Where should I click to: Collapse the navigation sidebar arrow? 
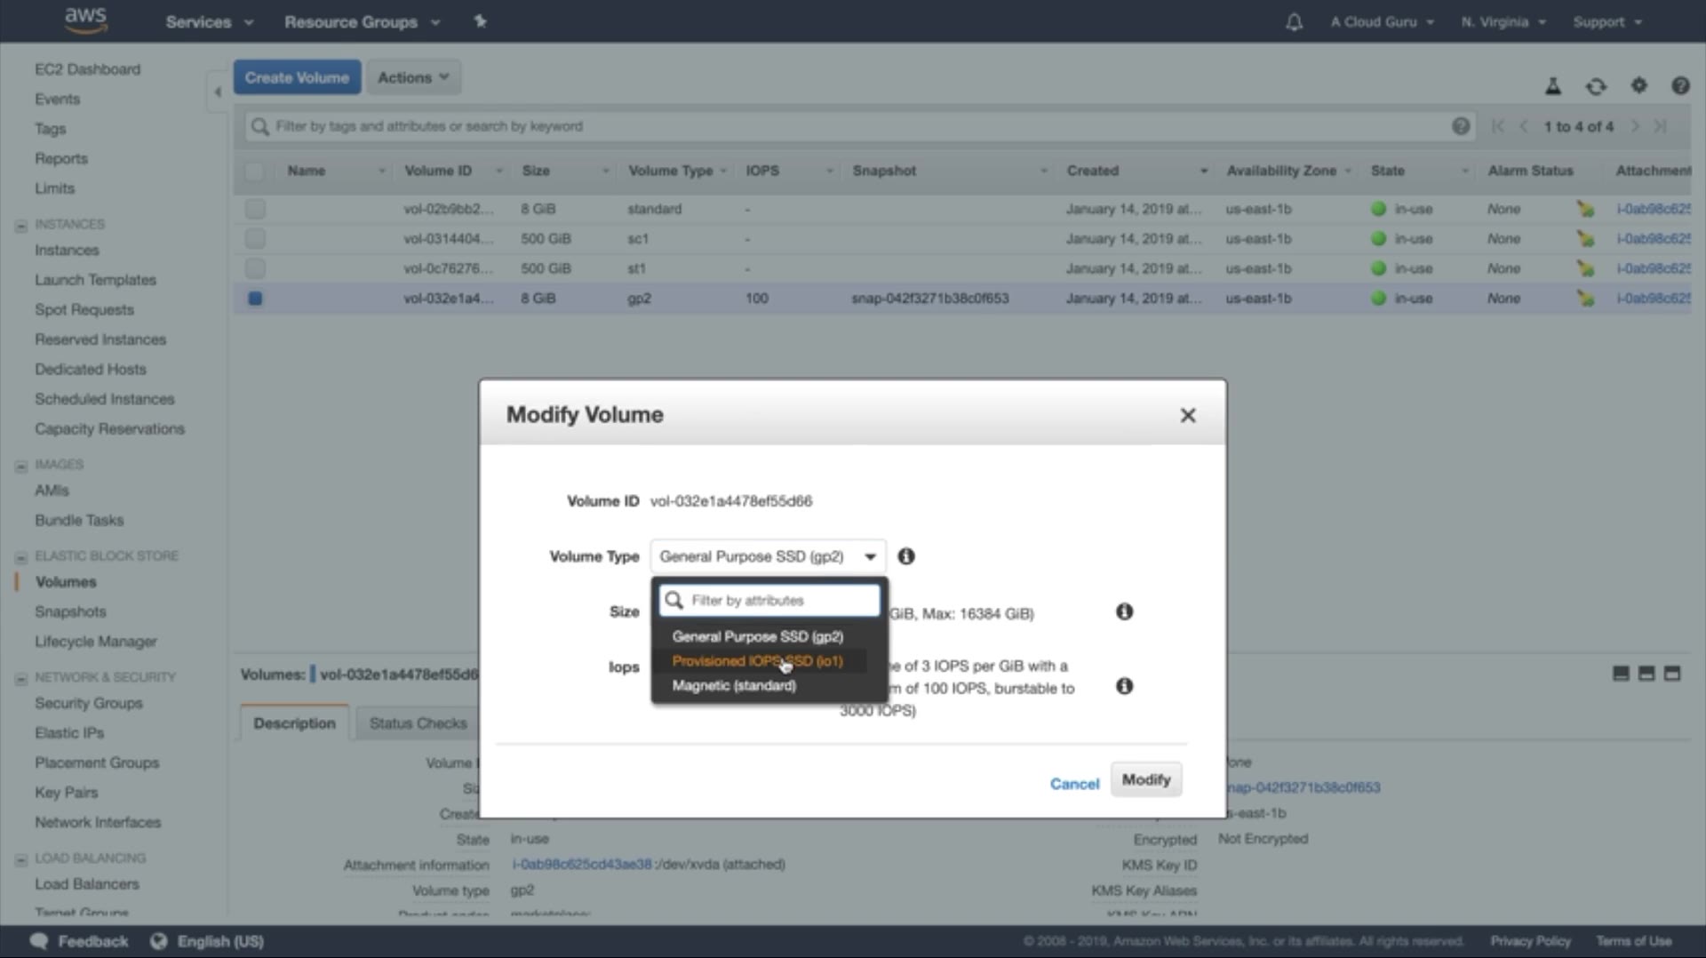point(217,91)
